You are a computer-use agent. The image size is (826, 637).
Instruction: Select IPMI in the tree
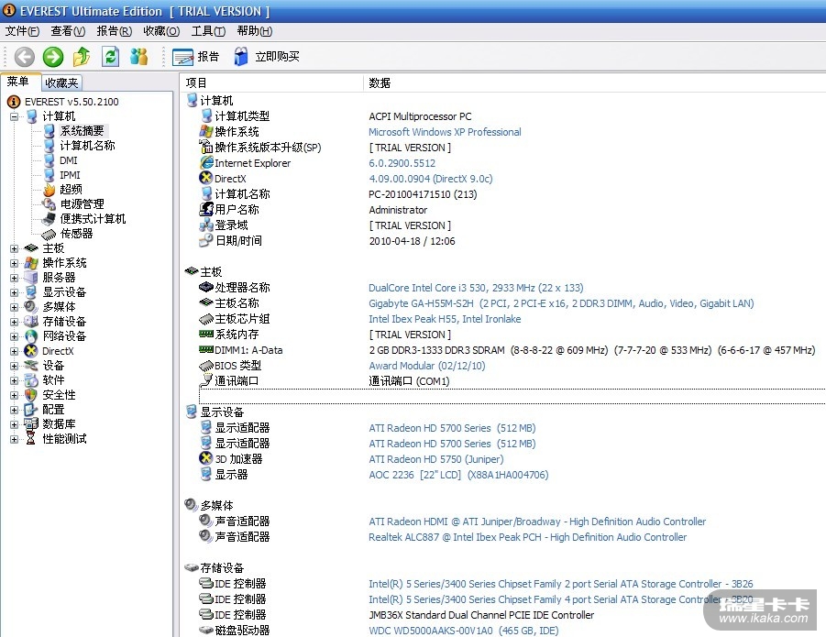coord(70,175)
